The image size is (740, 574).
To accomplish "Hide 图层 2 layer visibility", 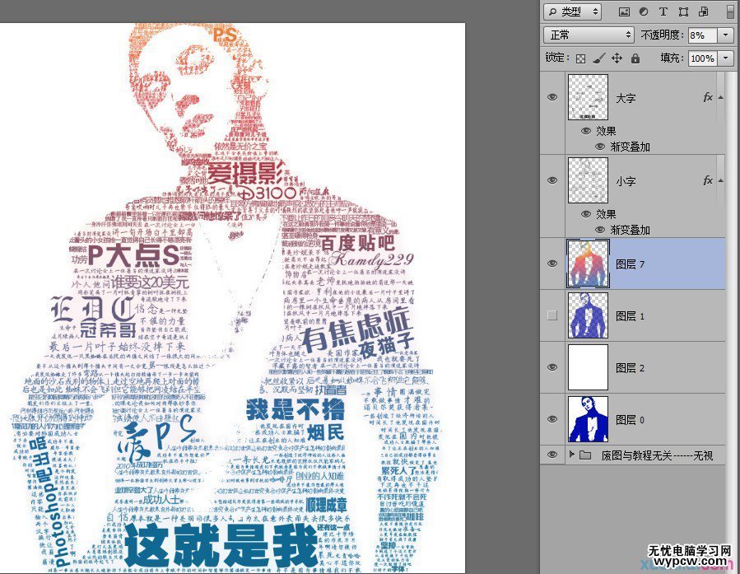I will point(552,367).
